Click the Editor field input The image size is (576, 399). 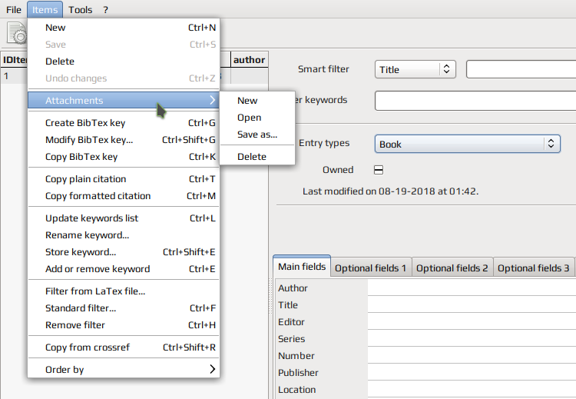(x=472, y=322)
